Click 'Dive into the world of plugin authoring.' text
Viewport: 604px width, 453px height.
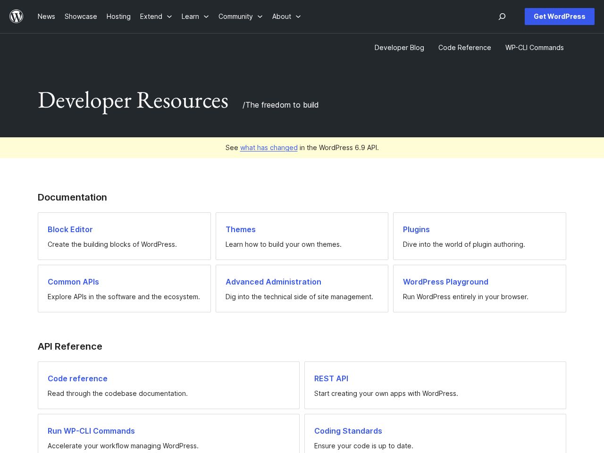pyautogui.click(x=464, y=244)
